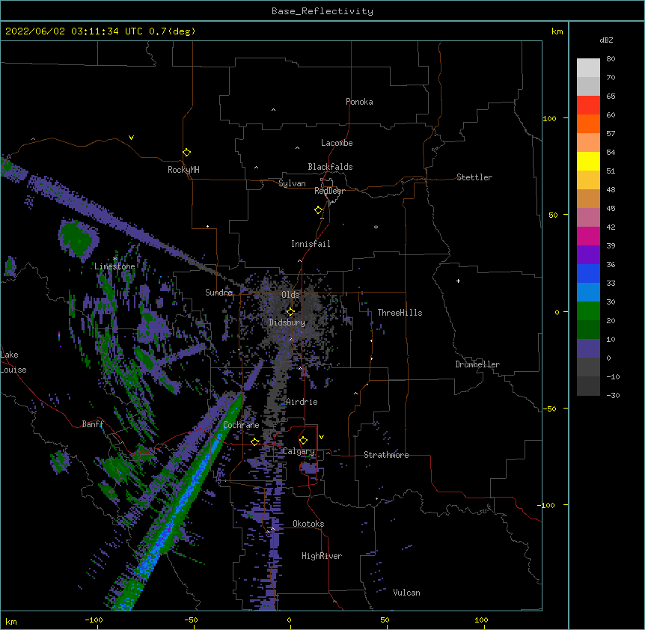Image resolution: width=645 pixels, height=630 pixels.
Task: Click the RockyMH label
Action: pos(183,170)
